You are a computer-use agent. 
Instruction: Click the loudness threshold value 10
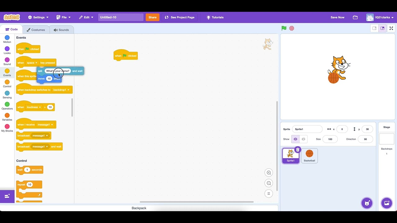coord(50,107)
